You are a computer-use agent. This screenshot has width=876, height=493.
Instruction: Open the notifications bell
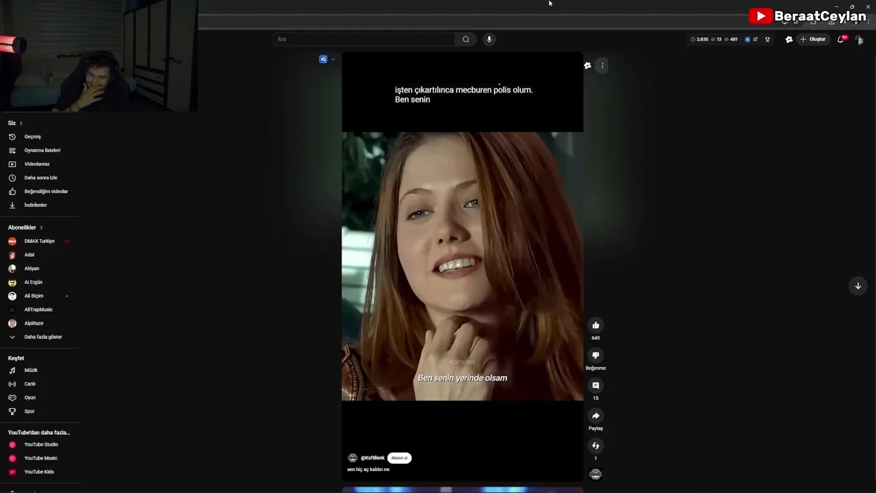[841, 39]
